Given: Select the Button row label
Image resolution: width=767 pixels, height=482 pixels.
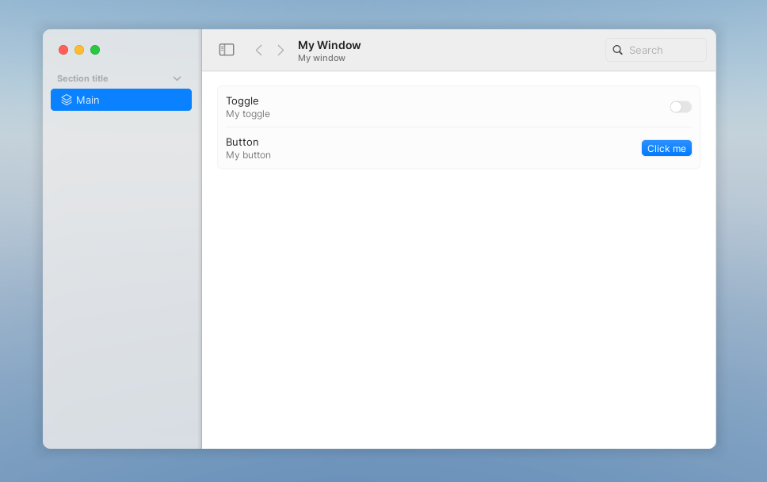Looking at the screenshot, I should tap(242, 142).
